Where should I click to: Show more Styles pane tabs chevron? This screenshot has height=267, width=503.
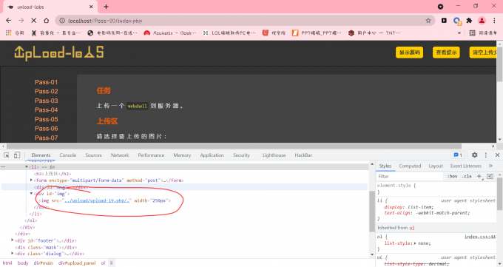point(490,166)
